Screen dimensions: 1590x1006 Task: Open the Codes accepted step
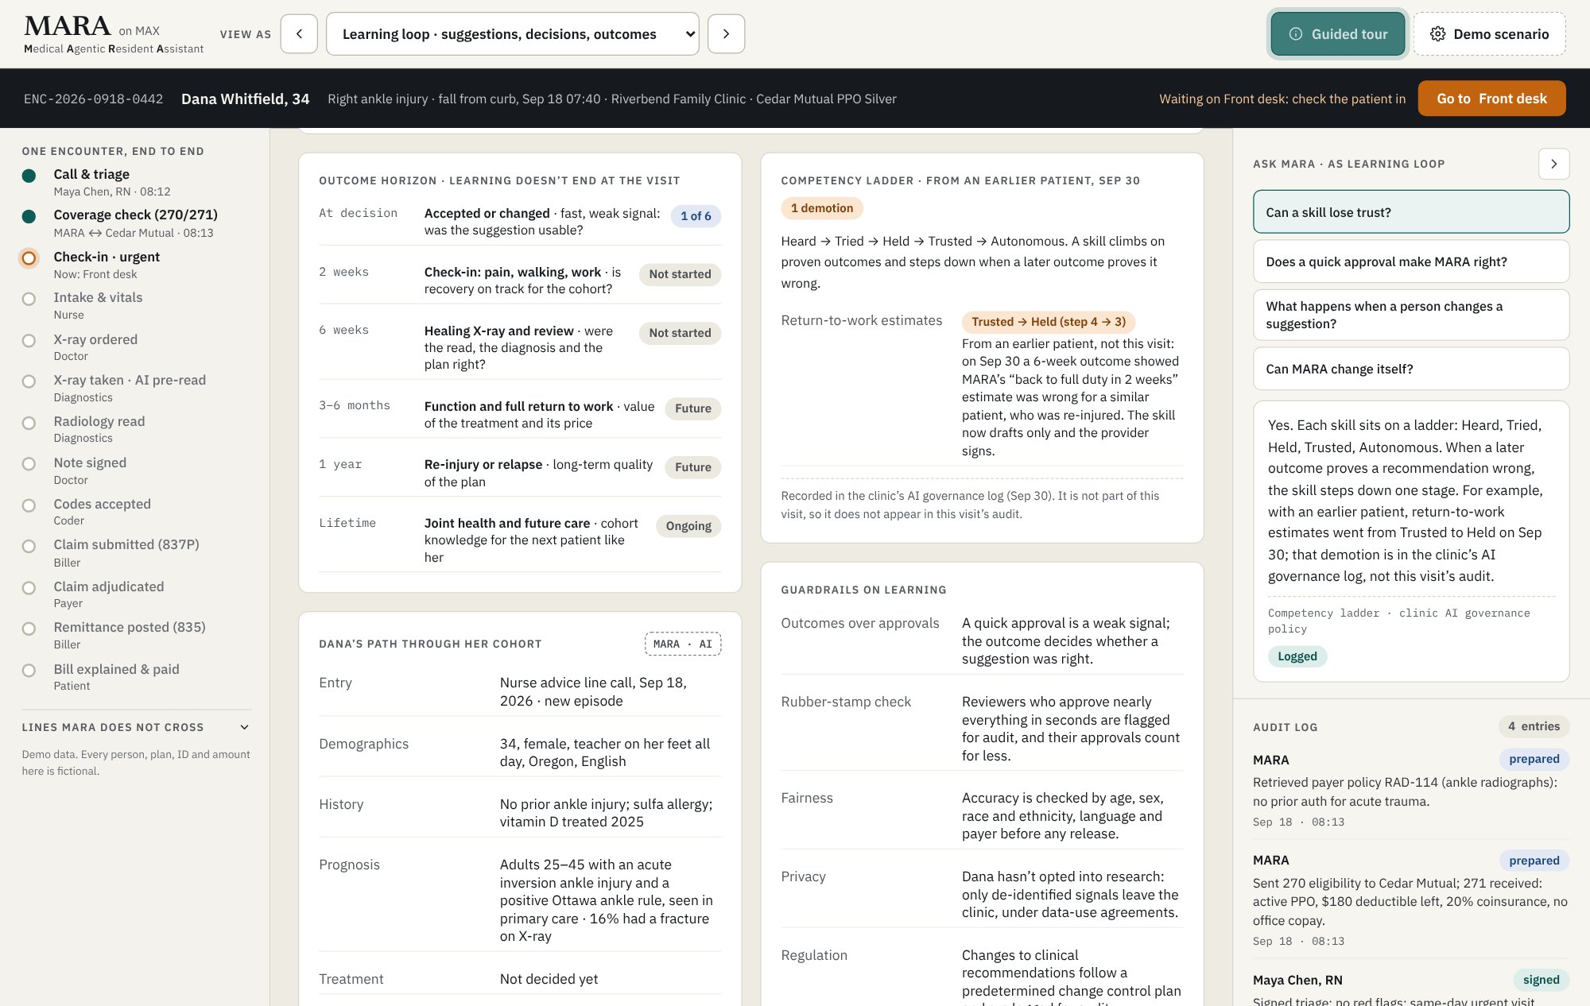[136, 512]
